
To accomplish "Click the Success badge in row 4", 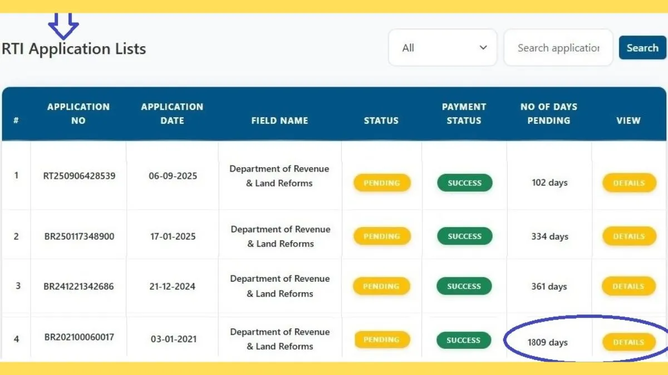I will [463, 340].
